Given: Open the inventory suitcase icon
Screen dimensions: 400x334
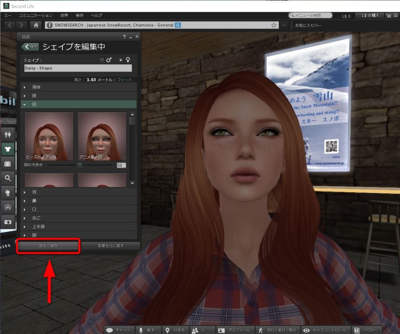Looking at the screenshot, I should coord(8,164).
